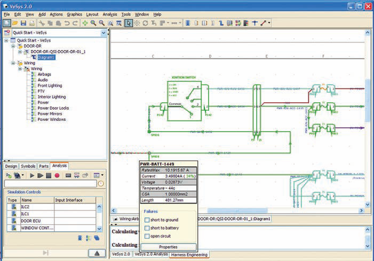Image resolution: width=374 pixels, height=261 pixels.
Task: Click the blue stacked layers icon under table
Action: 97,238
